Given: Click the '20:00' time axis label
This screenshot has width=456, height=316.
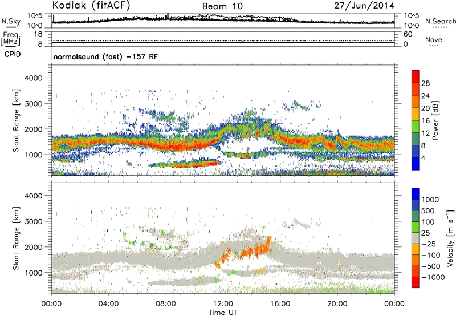Looking at the screenshot, I should 337,304.
